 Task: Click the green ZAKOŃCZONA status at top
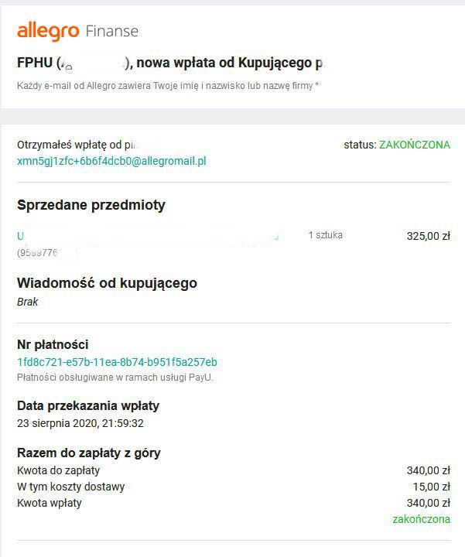click(414, 145)
